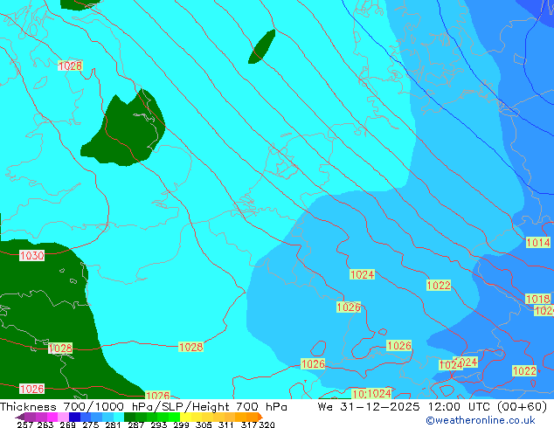Screen dimensions: 554x428
Task: Click the narrow dark green patch at map top
Action: coord(262,46)
